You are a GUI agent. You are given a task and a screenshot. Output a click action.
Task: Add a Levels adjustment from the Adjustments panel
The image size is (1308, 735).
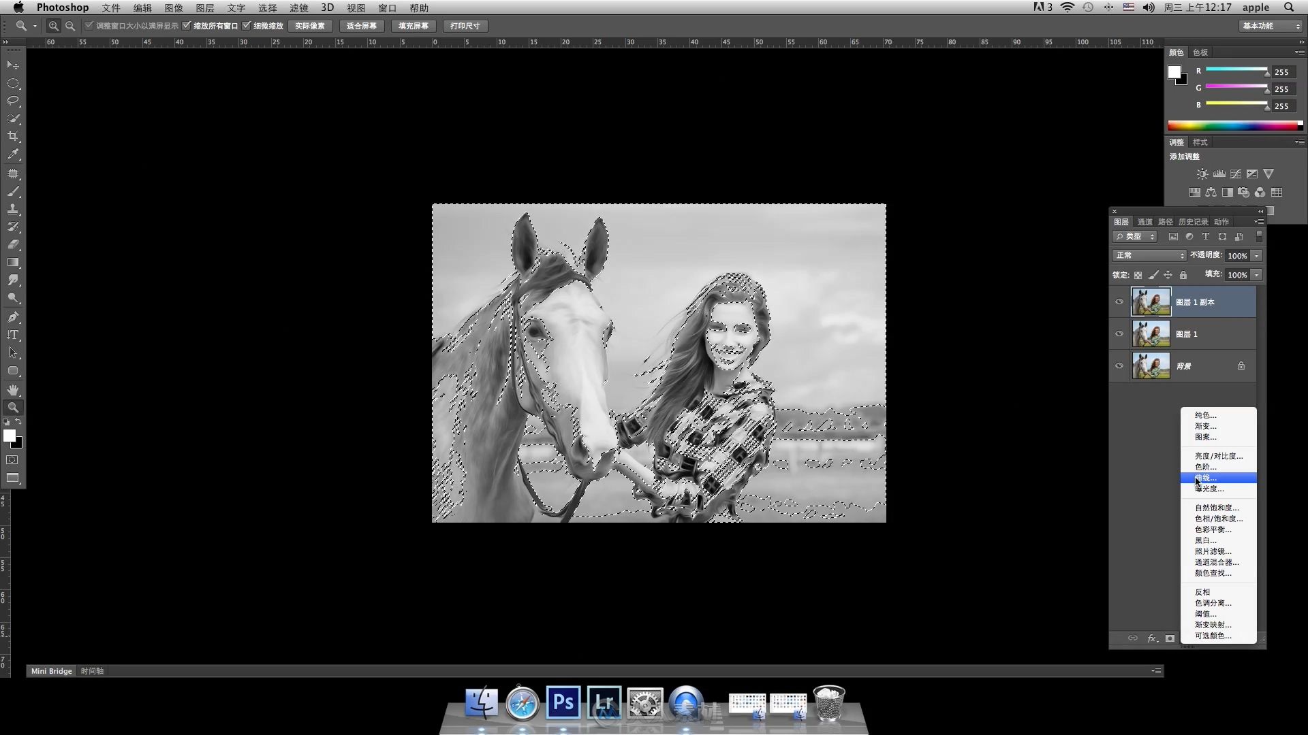click(1219, 174)
